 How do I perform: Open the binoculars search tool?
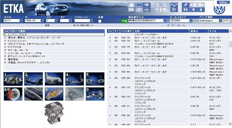tap(147, 5)
